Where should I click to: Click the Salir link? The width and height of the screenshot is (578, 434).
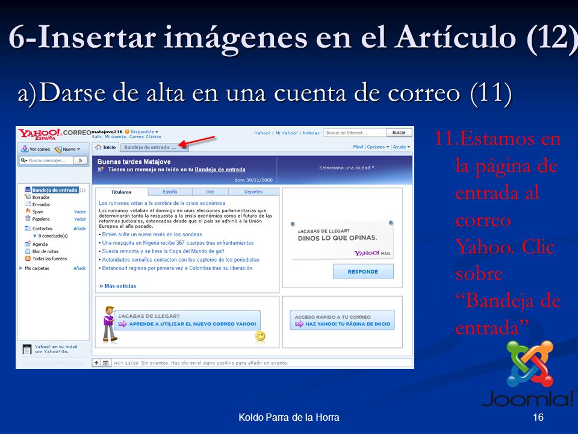click(97, 137)
